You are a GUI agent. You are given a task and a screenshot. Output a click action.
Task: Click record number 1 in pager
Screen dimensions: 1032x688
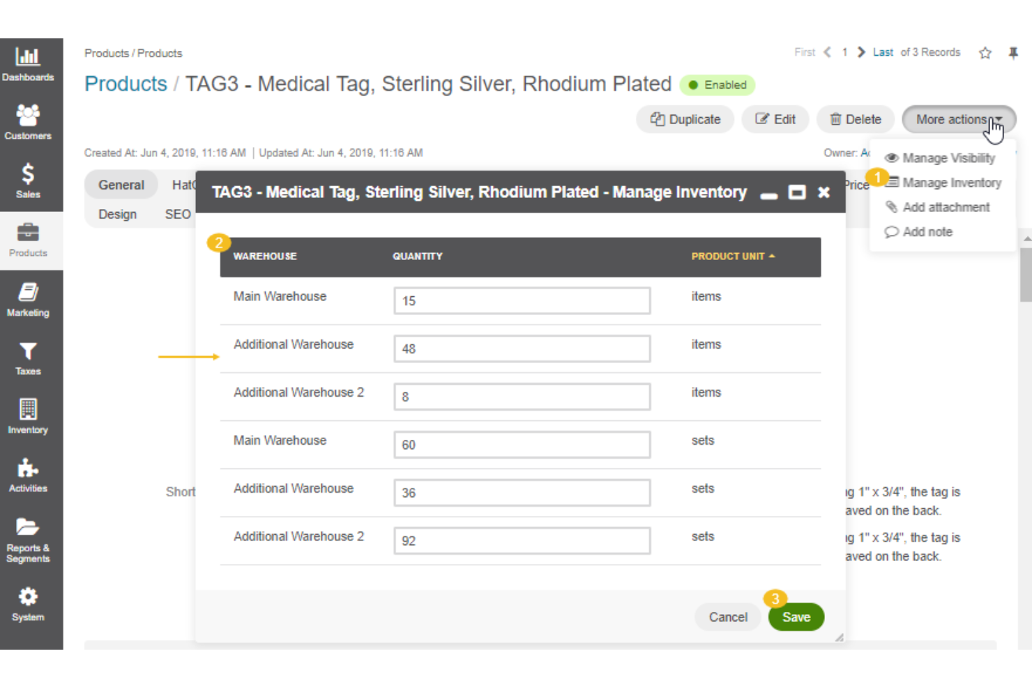(x=844, y=52)
